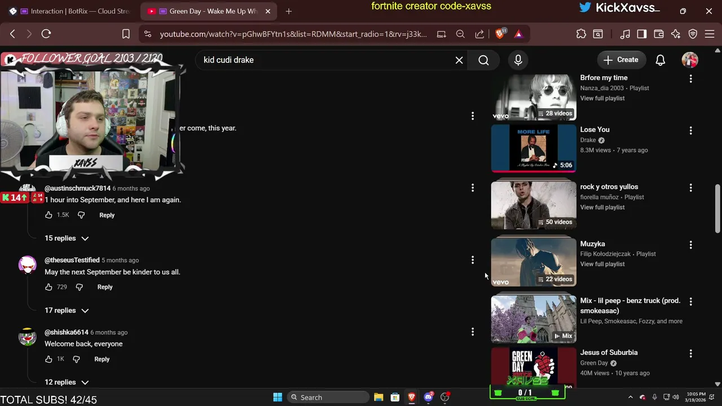Click the taskbar Search box
This screenshot has width=722, height=406.
coord(328,398)
